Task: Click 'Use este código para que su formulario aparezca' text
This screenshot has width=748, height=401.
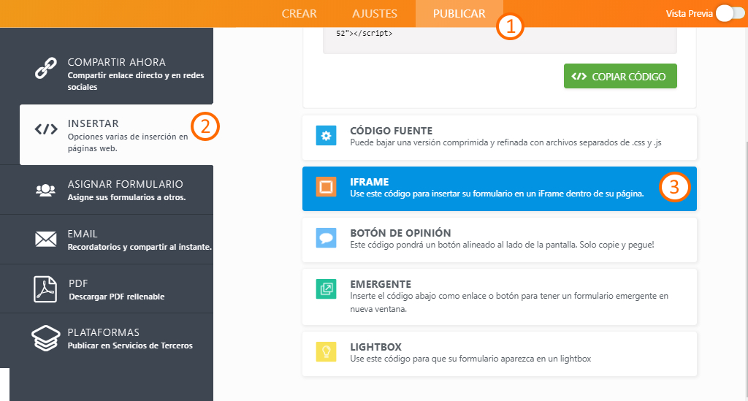Action: pyautogui.click(x=470, y=359)
